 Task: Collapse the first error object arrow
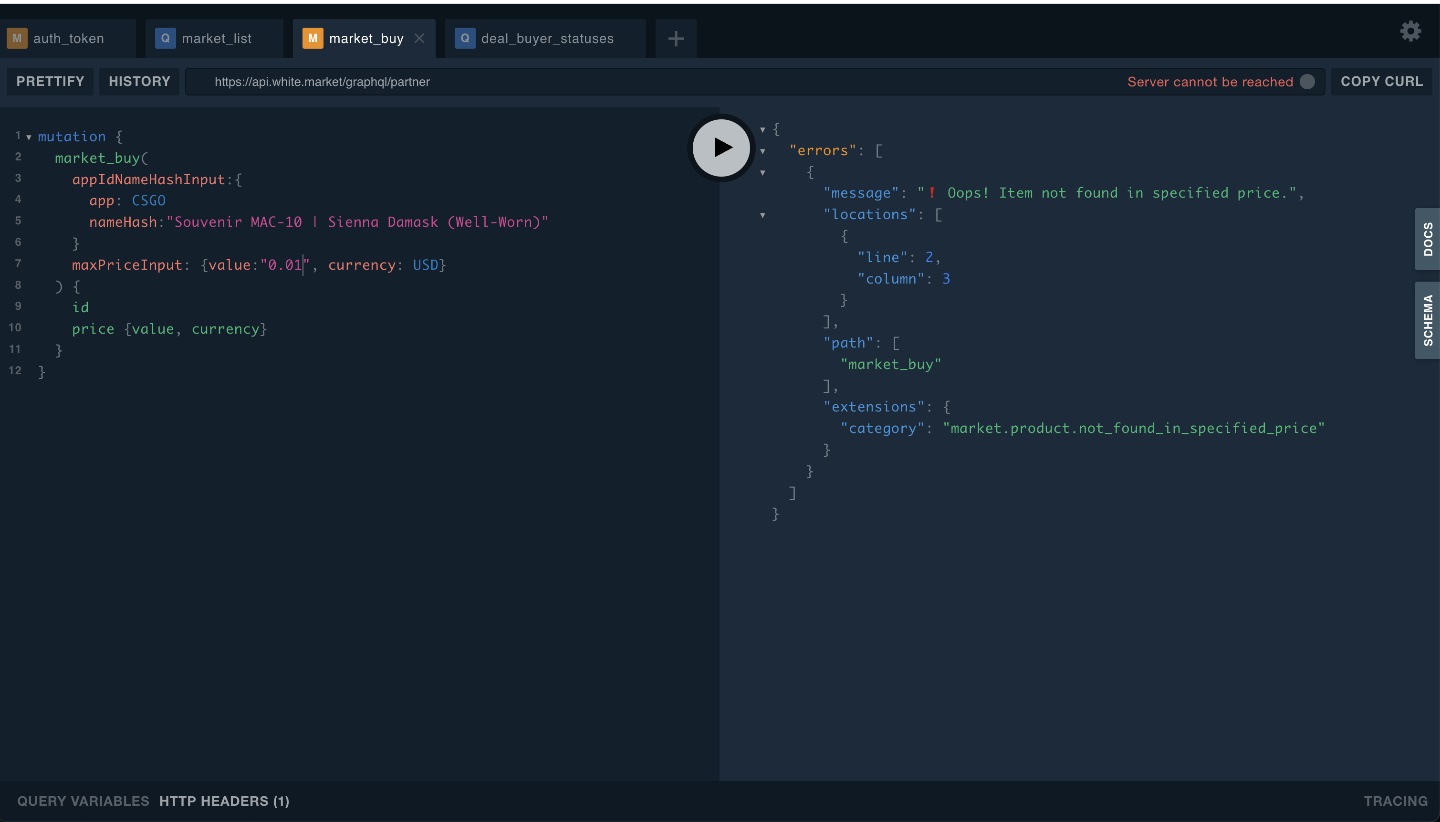[762, 173]
